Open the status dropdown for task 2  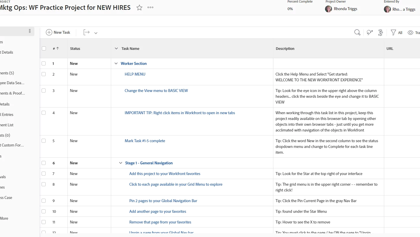[74, 74]
